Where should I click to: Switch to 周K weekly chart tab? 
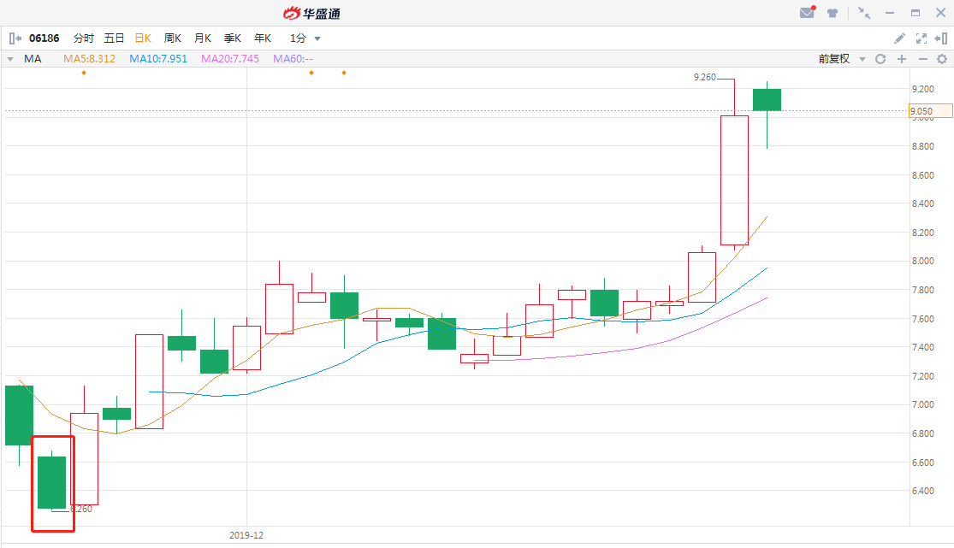click(173, 38)
